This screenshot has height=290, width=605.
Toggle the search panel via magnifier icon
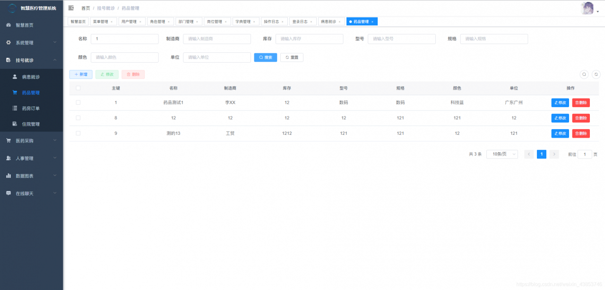point(584,74)
